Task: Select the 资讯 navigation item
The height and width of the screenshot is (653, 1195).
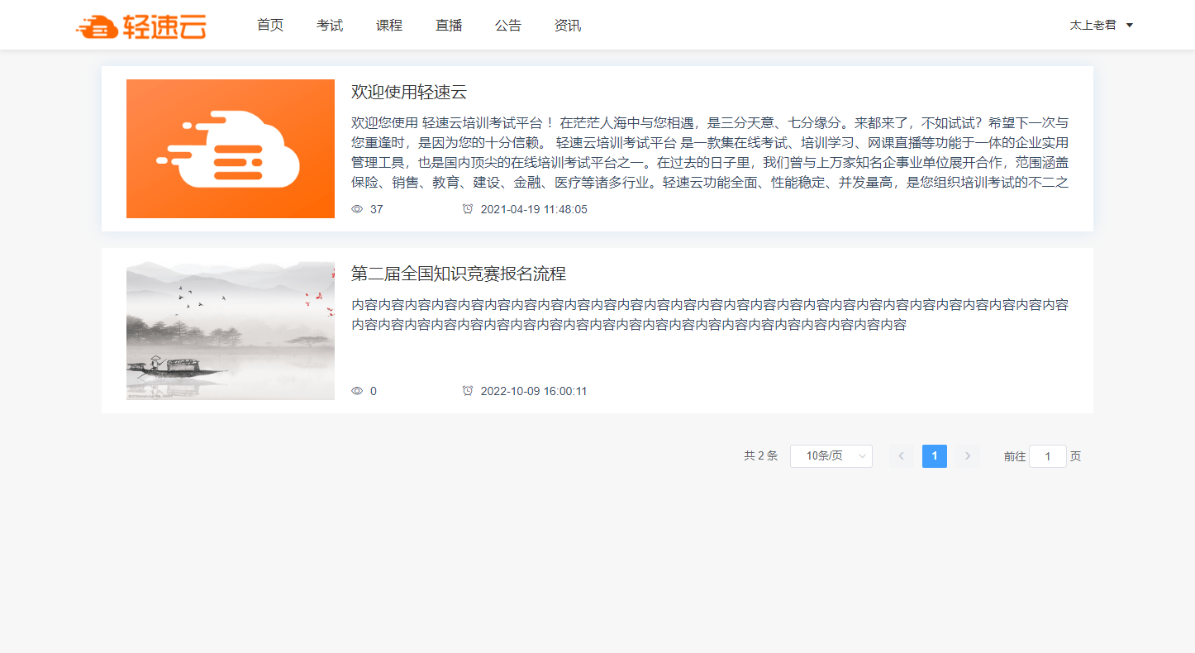Action: pyautogui.click(x=568, y=26)
